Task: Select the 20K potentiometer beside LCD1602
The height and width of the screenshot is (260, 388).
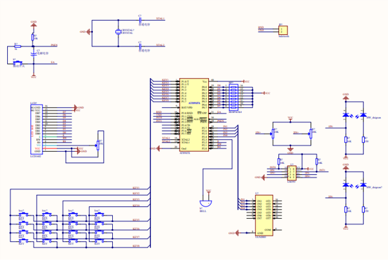Action: pyautogui.click(x=98, y=146)
